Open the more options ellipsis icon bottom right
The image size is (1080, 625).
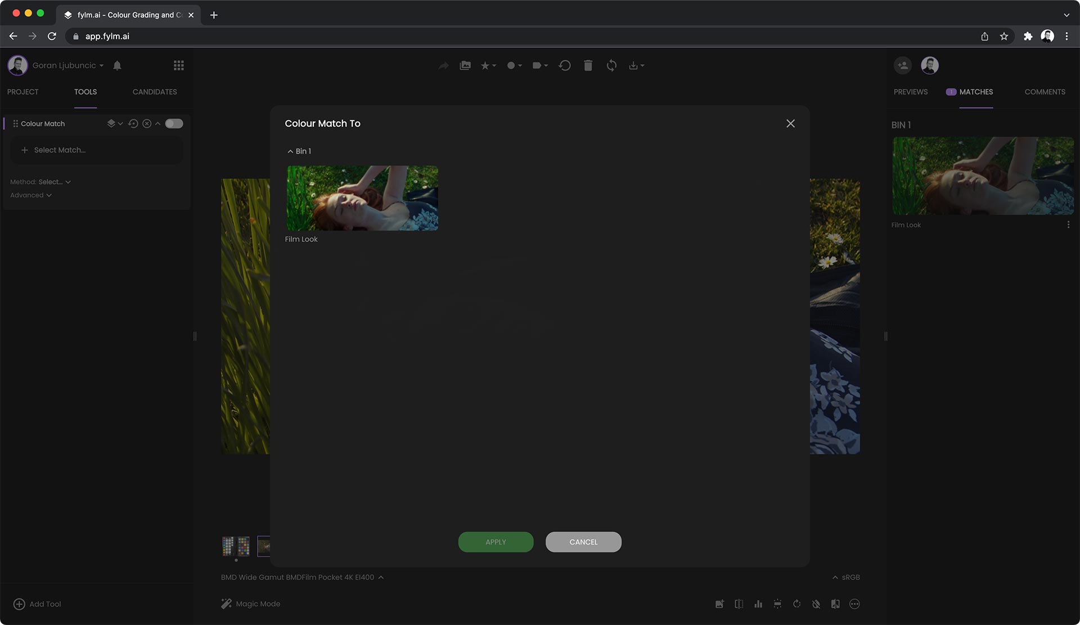854,604
